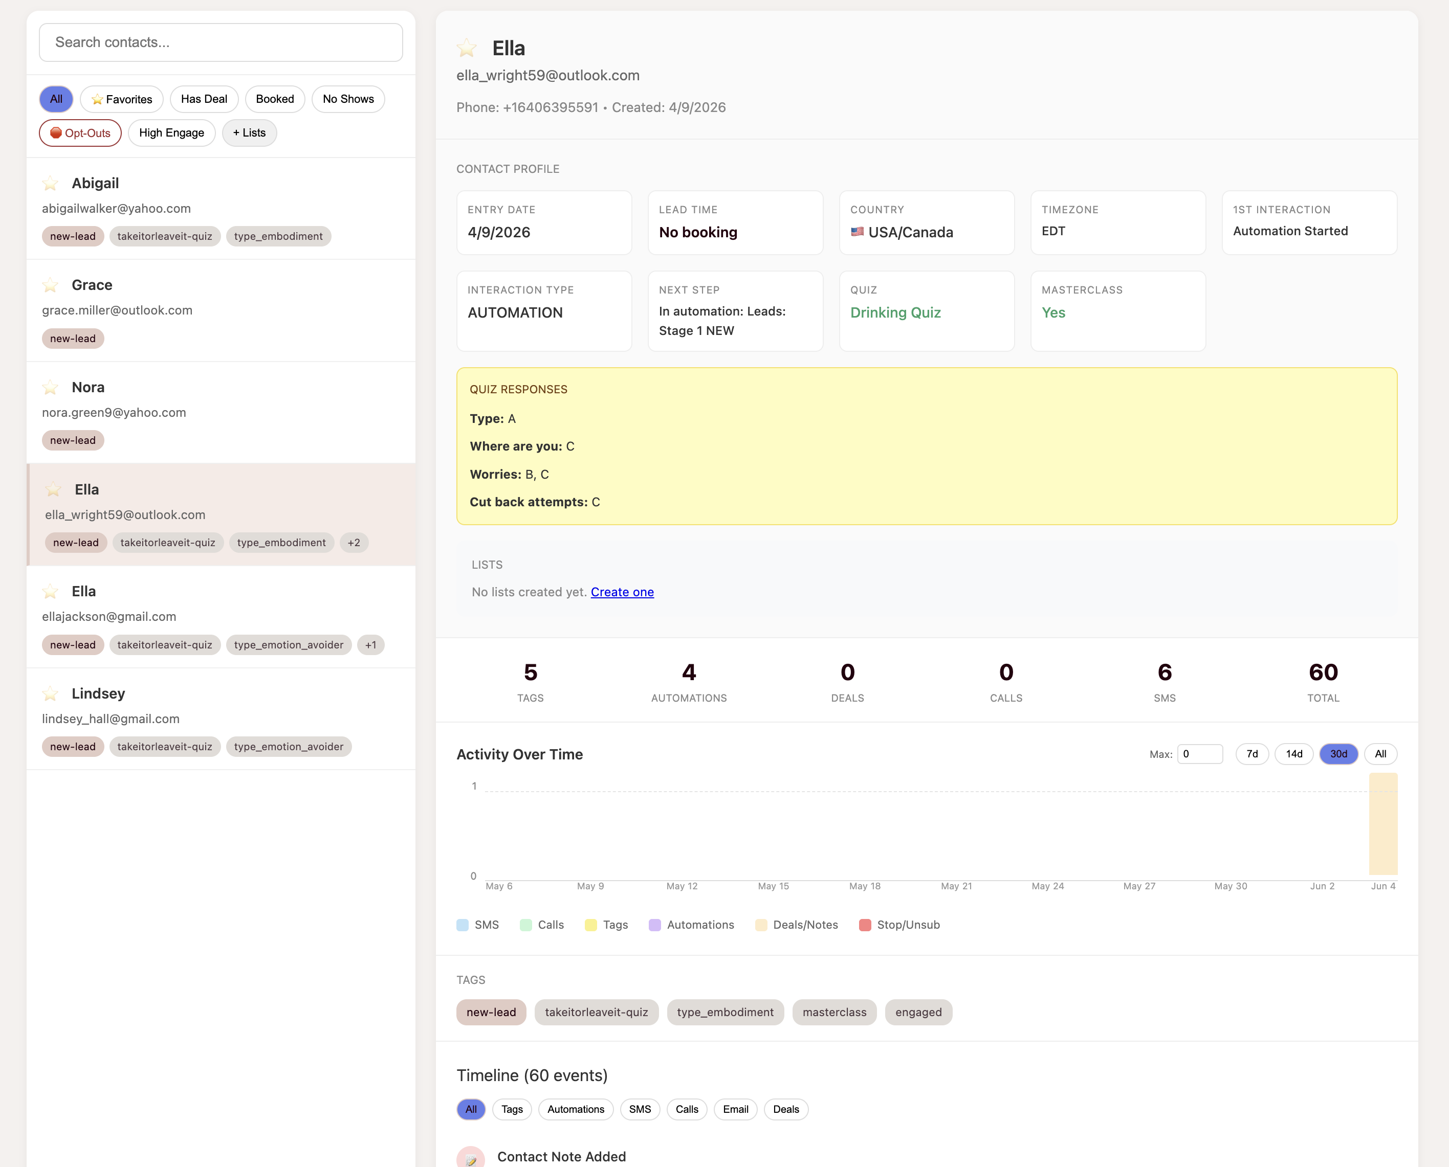
Task: Click the star beside Lindsey
Action: click(51, 693)
